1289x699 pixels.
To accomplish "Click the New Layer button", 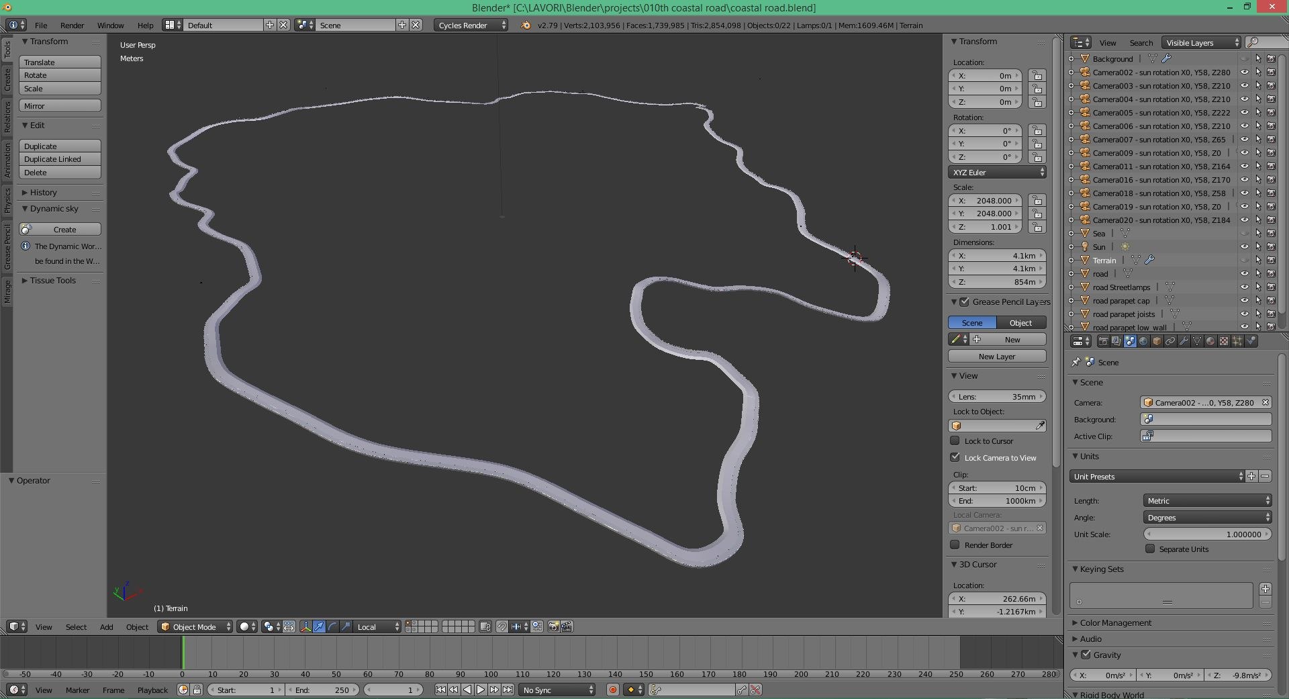I will 997,356.
